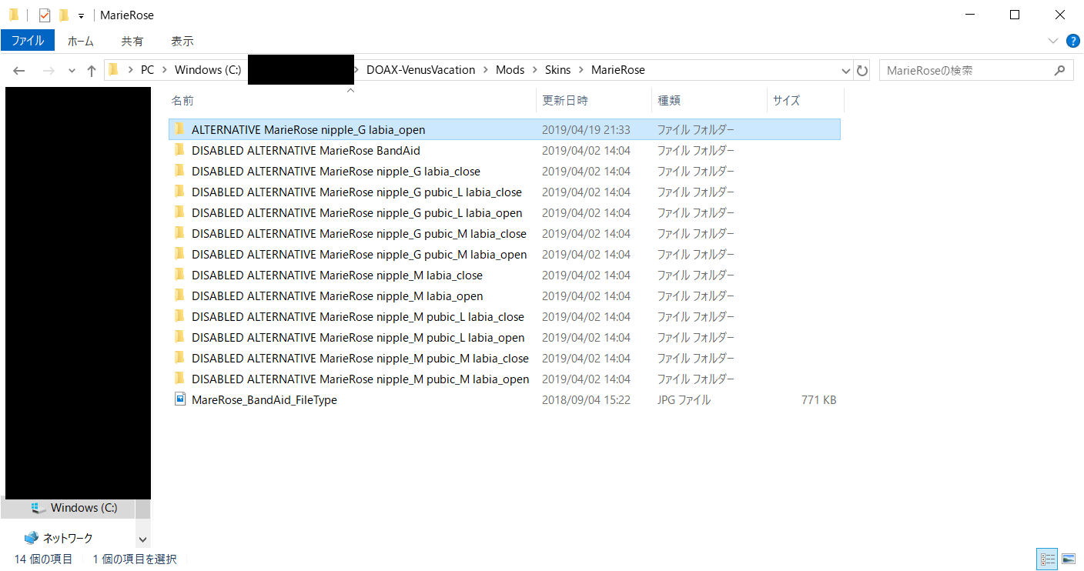
Task: Open Help with the blue question icon
Action: pos(1073,41)
